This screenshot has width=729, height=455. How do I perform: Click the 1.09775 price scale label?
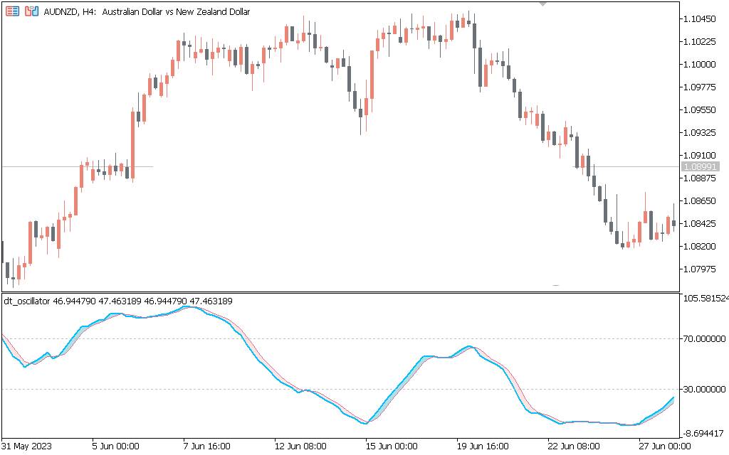[700, 87]
